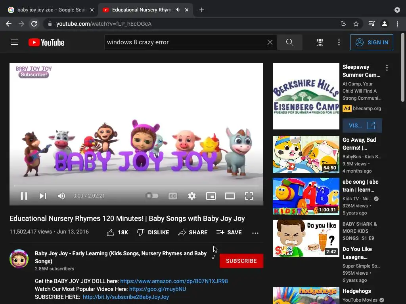
Task: Open the Hedgehogs movie thumbnail
Action: click(306, 295)
